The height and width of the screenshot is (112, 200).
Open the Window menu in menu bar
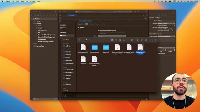click(32, 1)
